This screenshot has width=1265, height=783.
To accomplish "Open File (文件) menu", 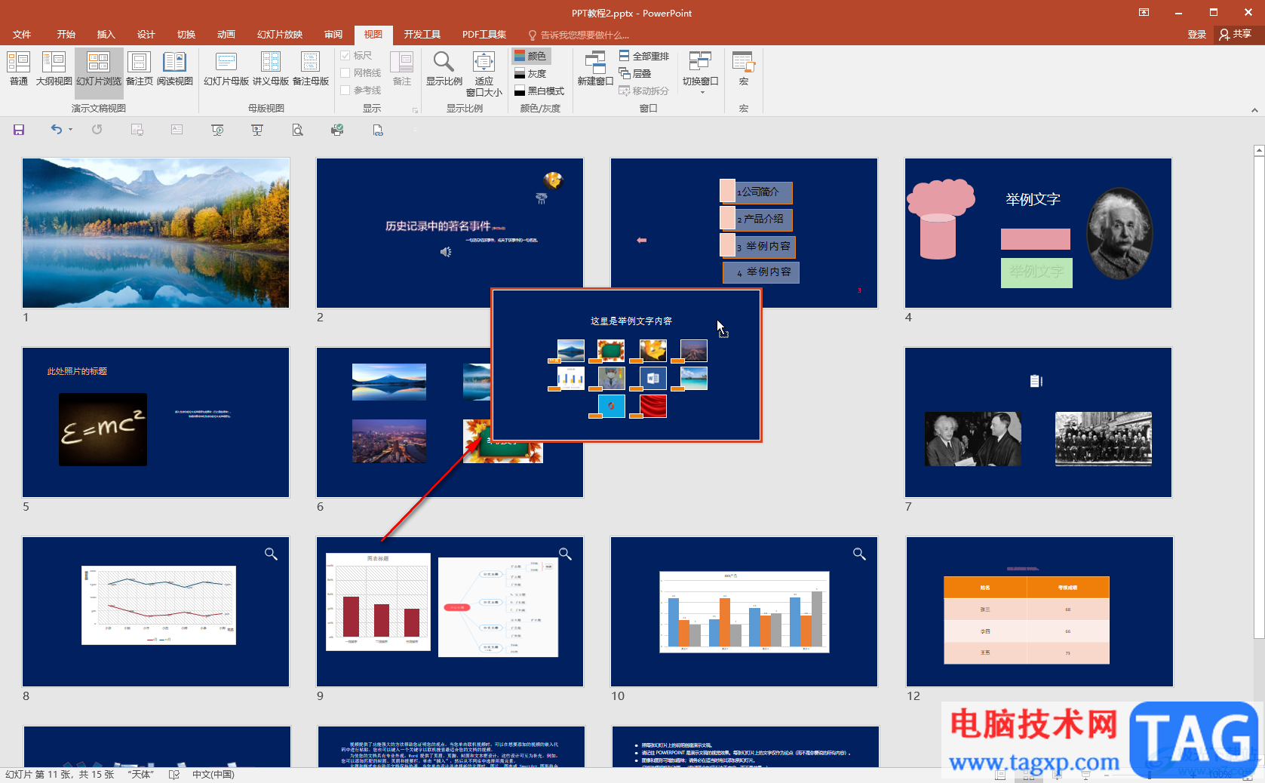I will tap(22, 35).
